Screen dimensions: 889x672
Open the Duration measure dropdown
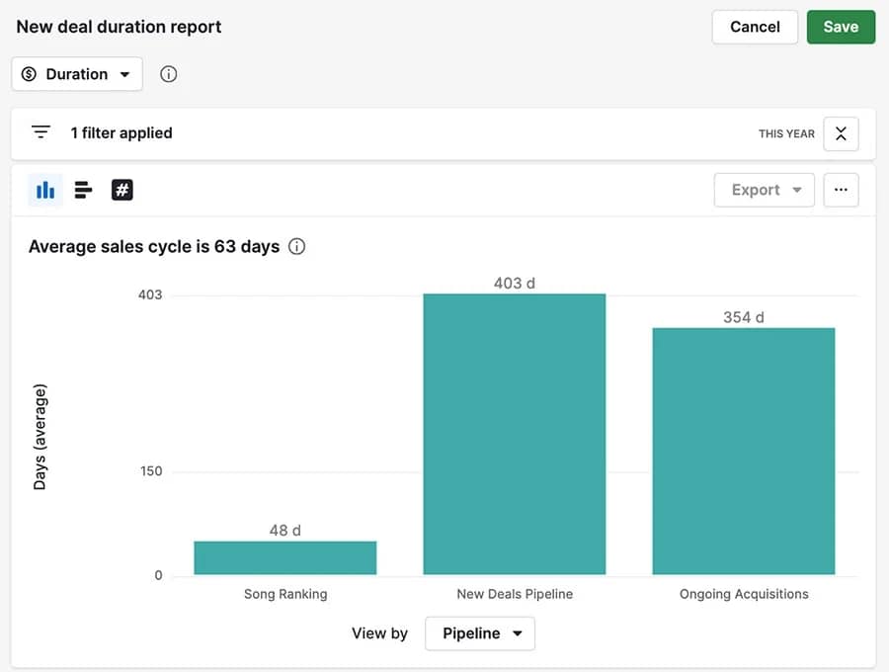click(x=77, y=73)
